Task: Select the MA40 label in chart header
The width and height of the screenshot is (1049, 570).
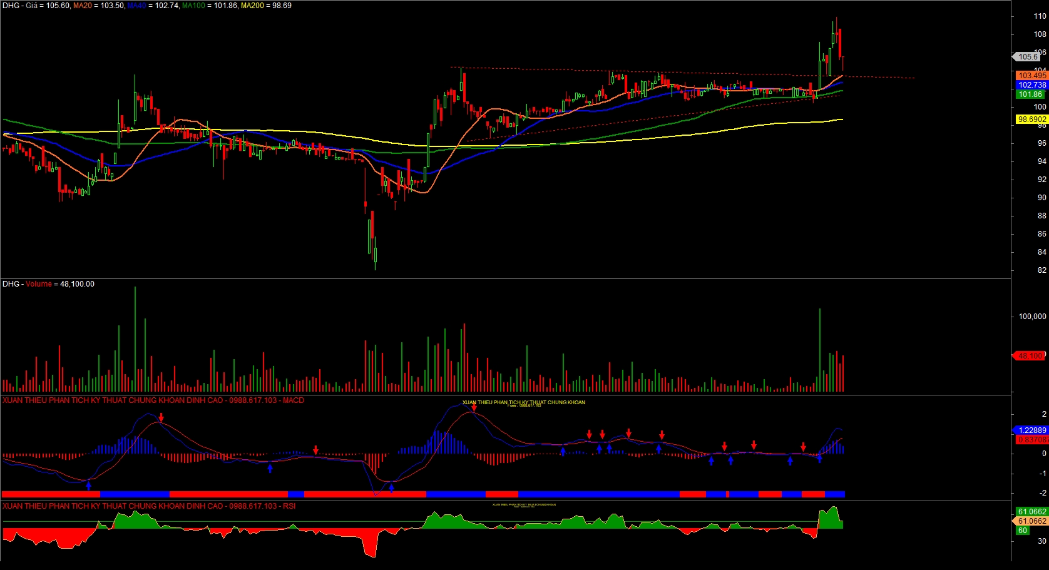Action: (x=136, y=6)
